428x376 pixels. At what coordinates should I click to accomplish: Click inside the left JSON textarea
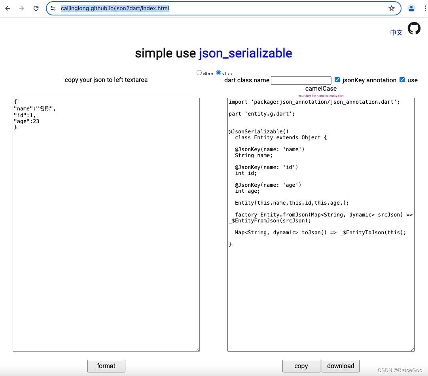[x=106, y=225]
